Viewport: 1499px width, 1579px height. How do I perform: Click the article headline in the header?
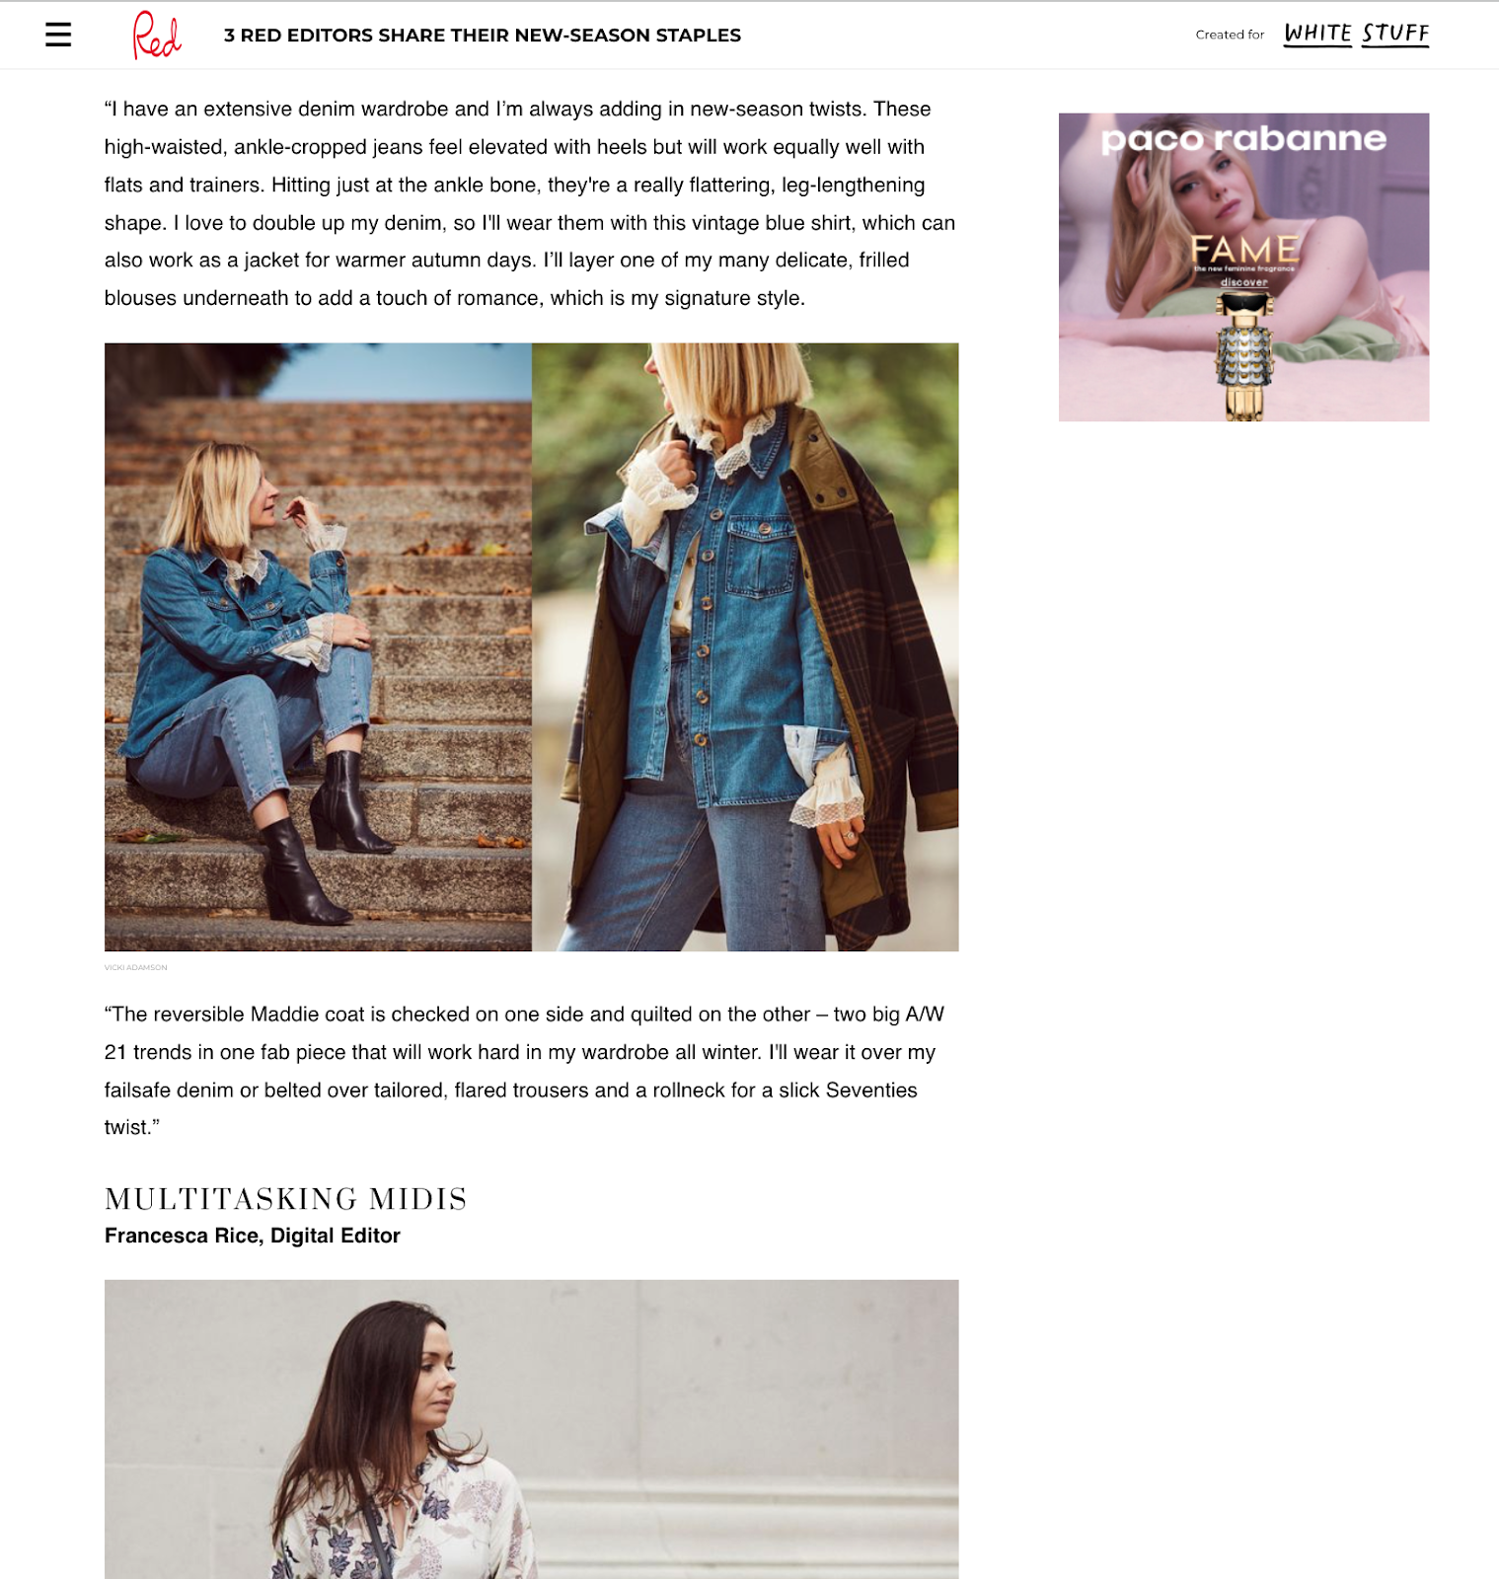point(482,36)
